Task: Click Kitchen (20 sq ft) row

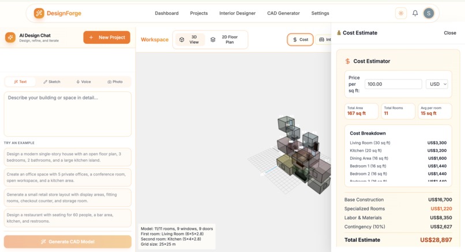Action: [398, 151]
